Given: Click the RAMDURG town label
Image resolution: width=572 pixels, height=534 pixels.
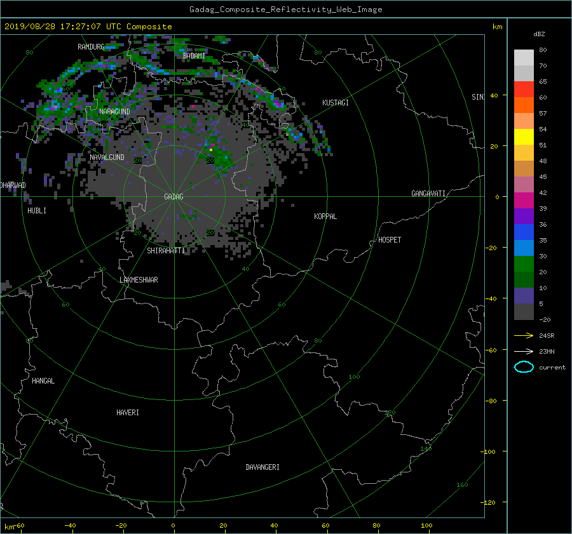Looking at the screenshot, I should [91, 46].
